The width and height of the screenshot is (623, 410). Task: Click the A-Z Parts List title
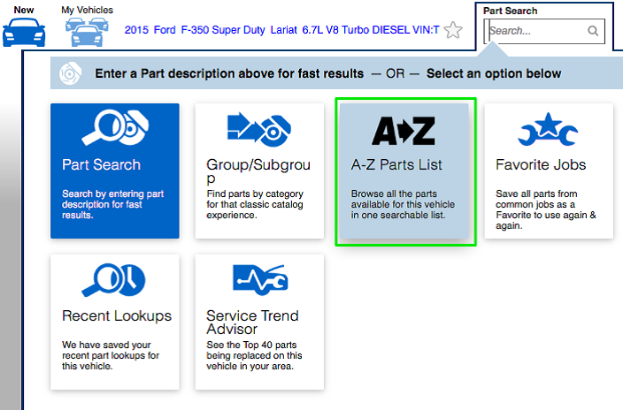(396, 165)
